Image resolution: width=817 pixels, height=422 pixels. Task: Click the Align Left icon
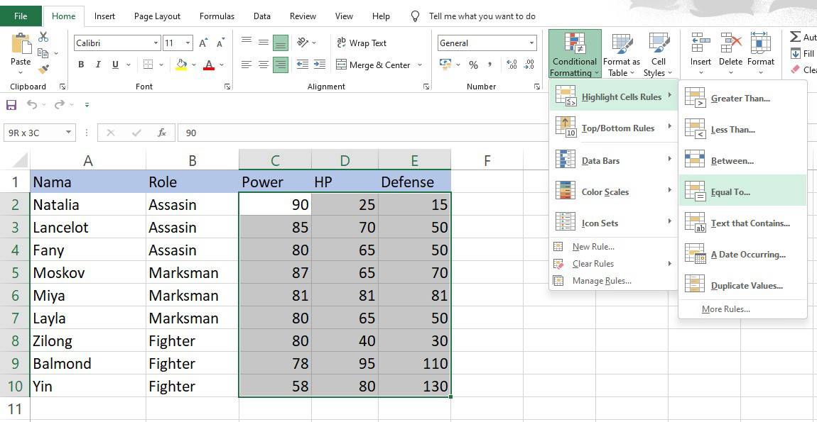247,65
